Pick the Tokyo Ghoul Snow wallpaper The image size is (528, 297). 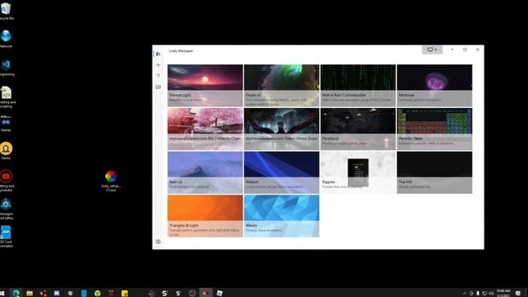tap(281, 129)
